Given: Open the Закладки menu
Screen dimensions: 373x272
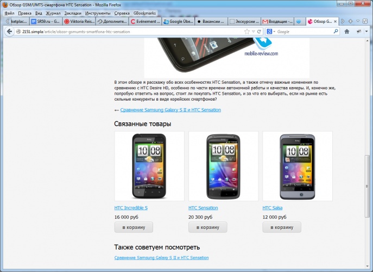Looking at the screenshot, I should click(73, 14).
